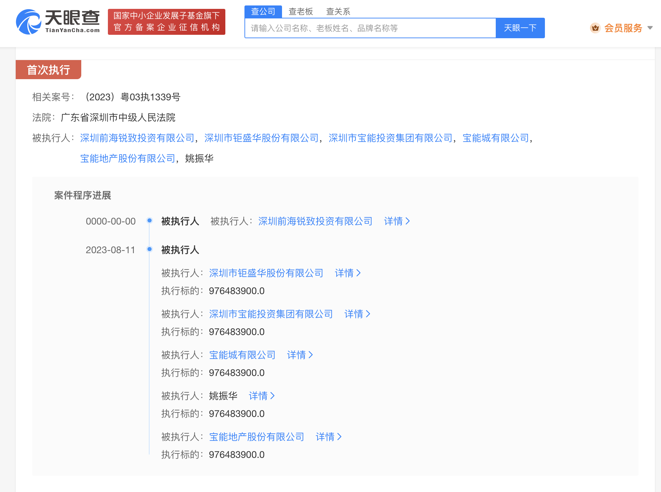Open 详情 next to 姚振华
661x492 pixels.
(x=261, y=396)
